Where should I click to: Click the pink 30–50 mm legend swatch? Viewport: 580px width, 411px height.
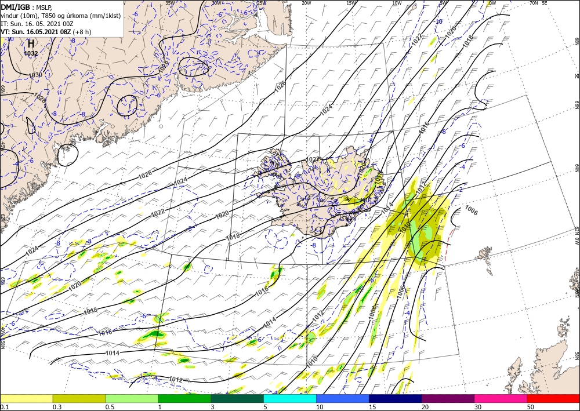(x=501, y=398)
